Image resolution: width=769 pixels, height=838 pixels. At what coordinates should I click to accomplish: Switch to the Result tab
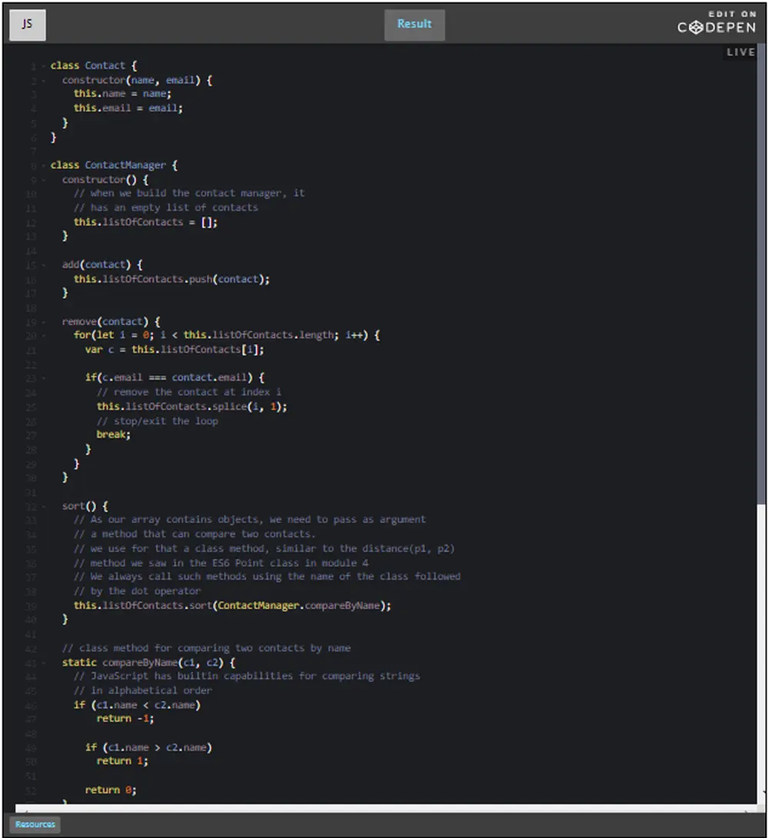414,25
